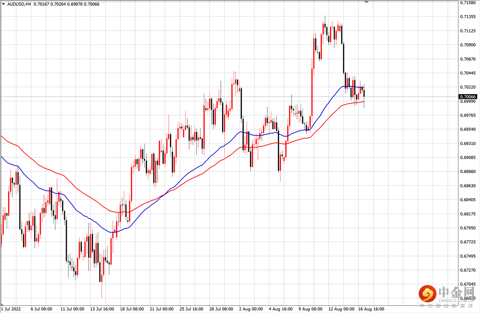The height and width of the screenshot is (313, 480).
Task: Click the 25 Jul 16:00 time label
Action: click(x=192, y=309)
